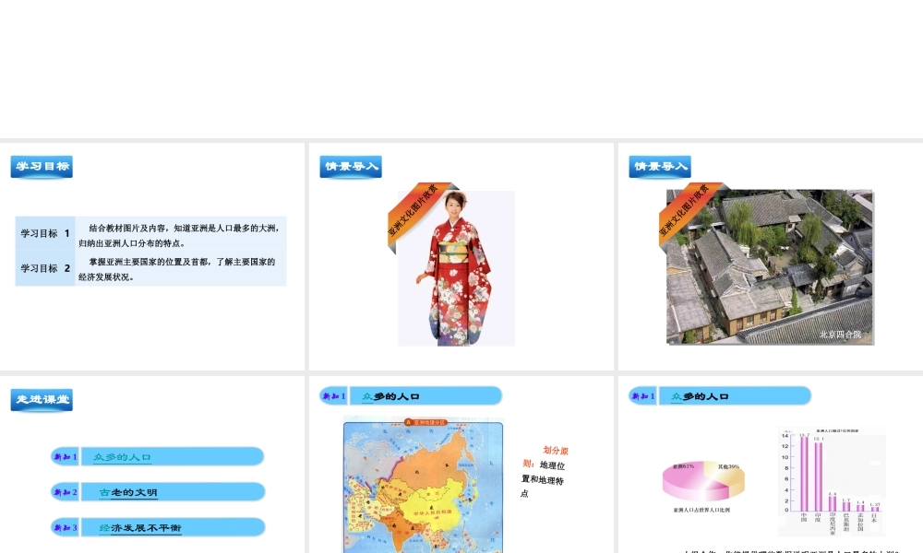Click the 新知 1 tag on the charts slide
The width and height of the screenshot is (923, 553).
tap(642, 396)
